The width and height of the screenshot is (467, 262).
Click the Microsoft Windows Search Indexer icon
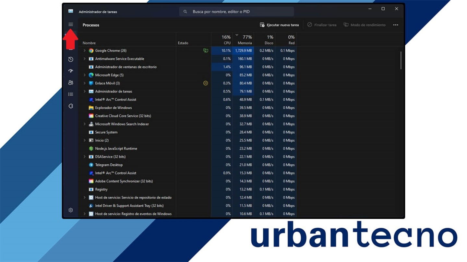point(91,124)
